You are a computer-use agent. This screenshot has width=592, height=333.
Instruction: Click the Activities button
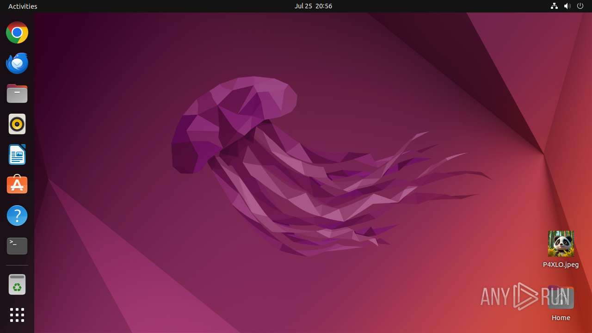click(23, 6)
